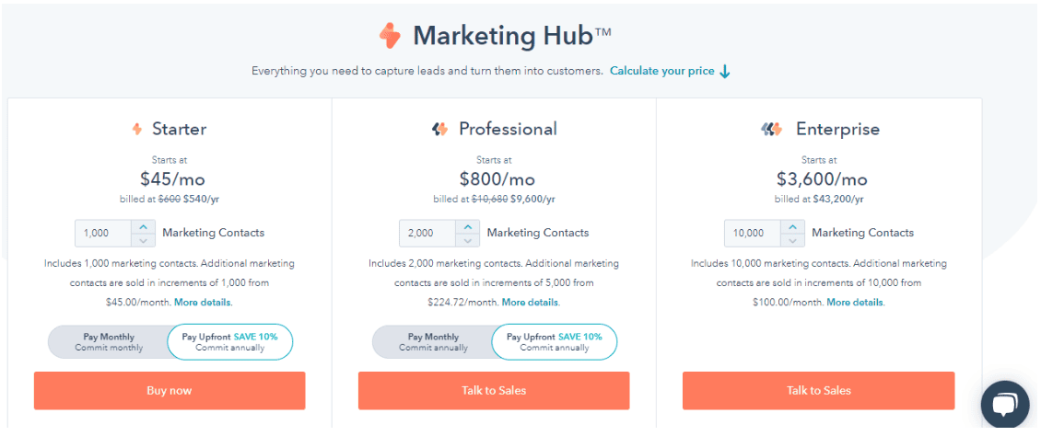
Task: Click Talk to Sales under Professional
Action: (494, 390)
